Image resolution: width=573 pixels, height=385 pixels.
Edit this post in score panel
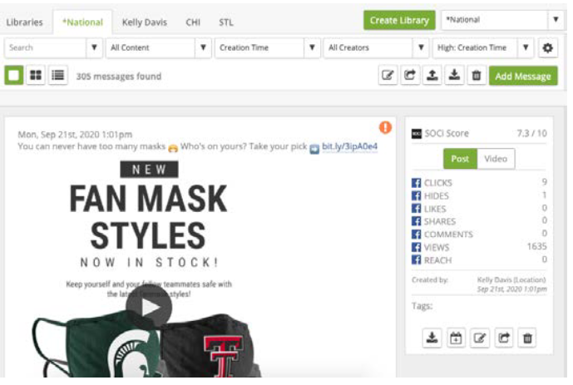pos(480,338)
